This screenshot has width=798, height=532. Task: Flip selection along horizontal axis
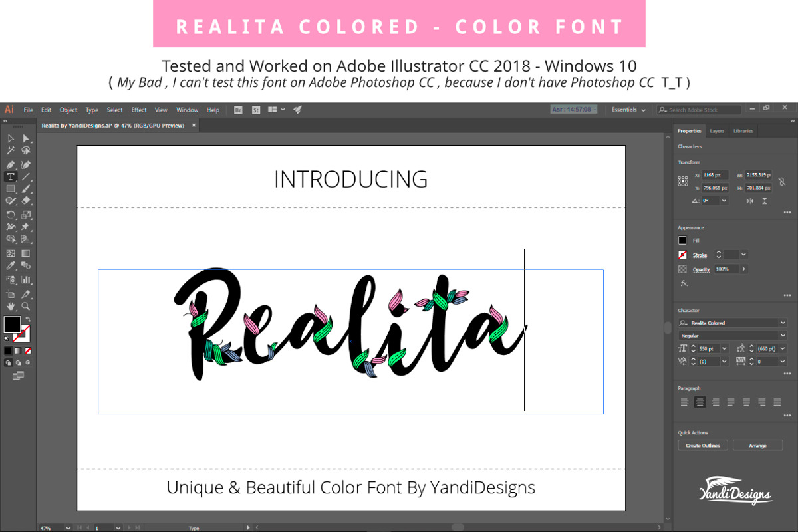click(x=750, y=201)
